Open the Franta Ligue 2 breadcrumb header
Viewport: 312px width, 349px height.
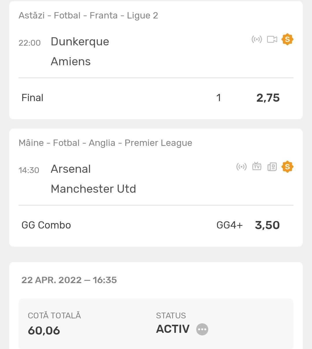pyautogui.click(x=88, y=16)
